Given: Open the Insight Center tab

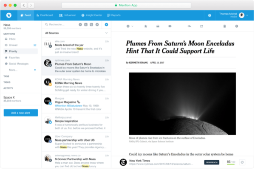Looking at the screenshot, I should tap(92, 15).
